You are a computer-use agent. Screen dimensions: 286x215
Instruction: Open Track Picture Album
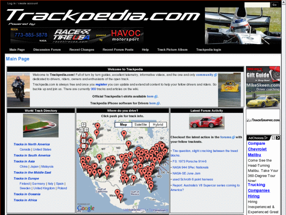coord(172,50)
